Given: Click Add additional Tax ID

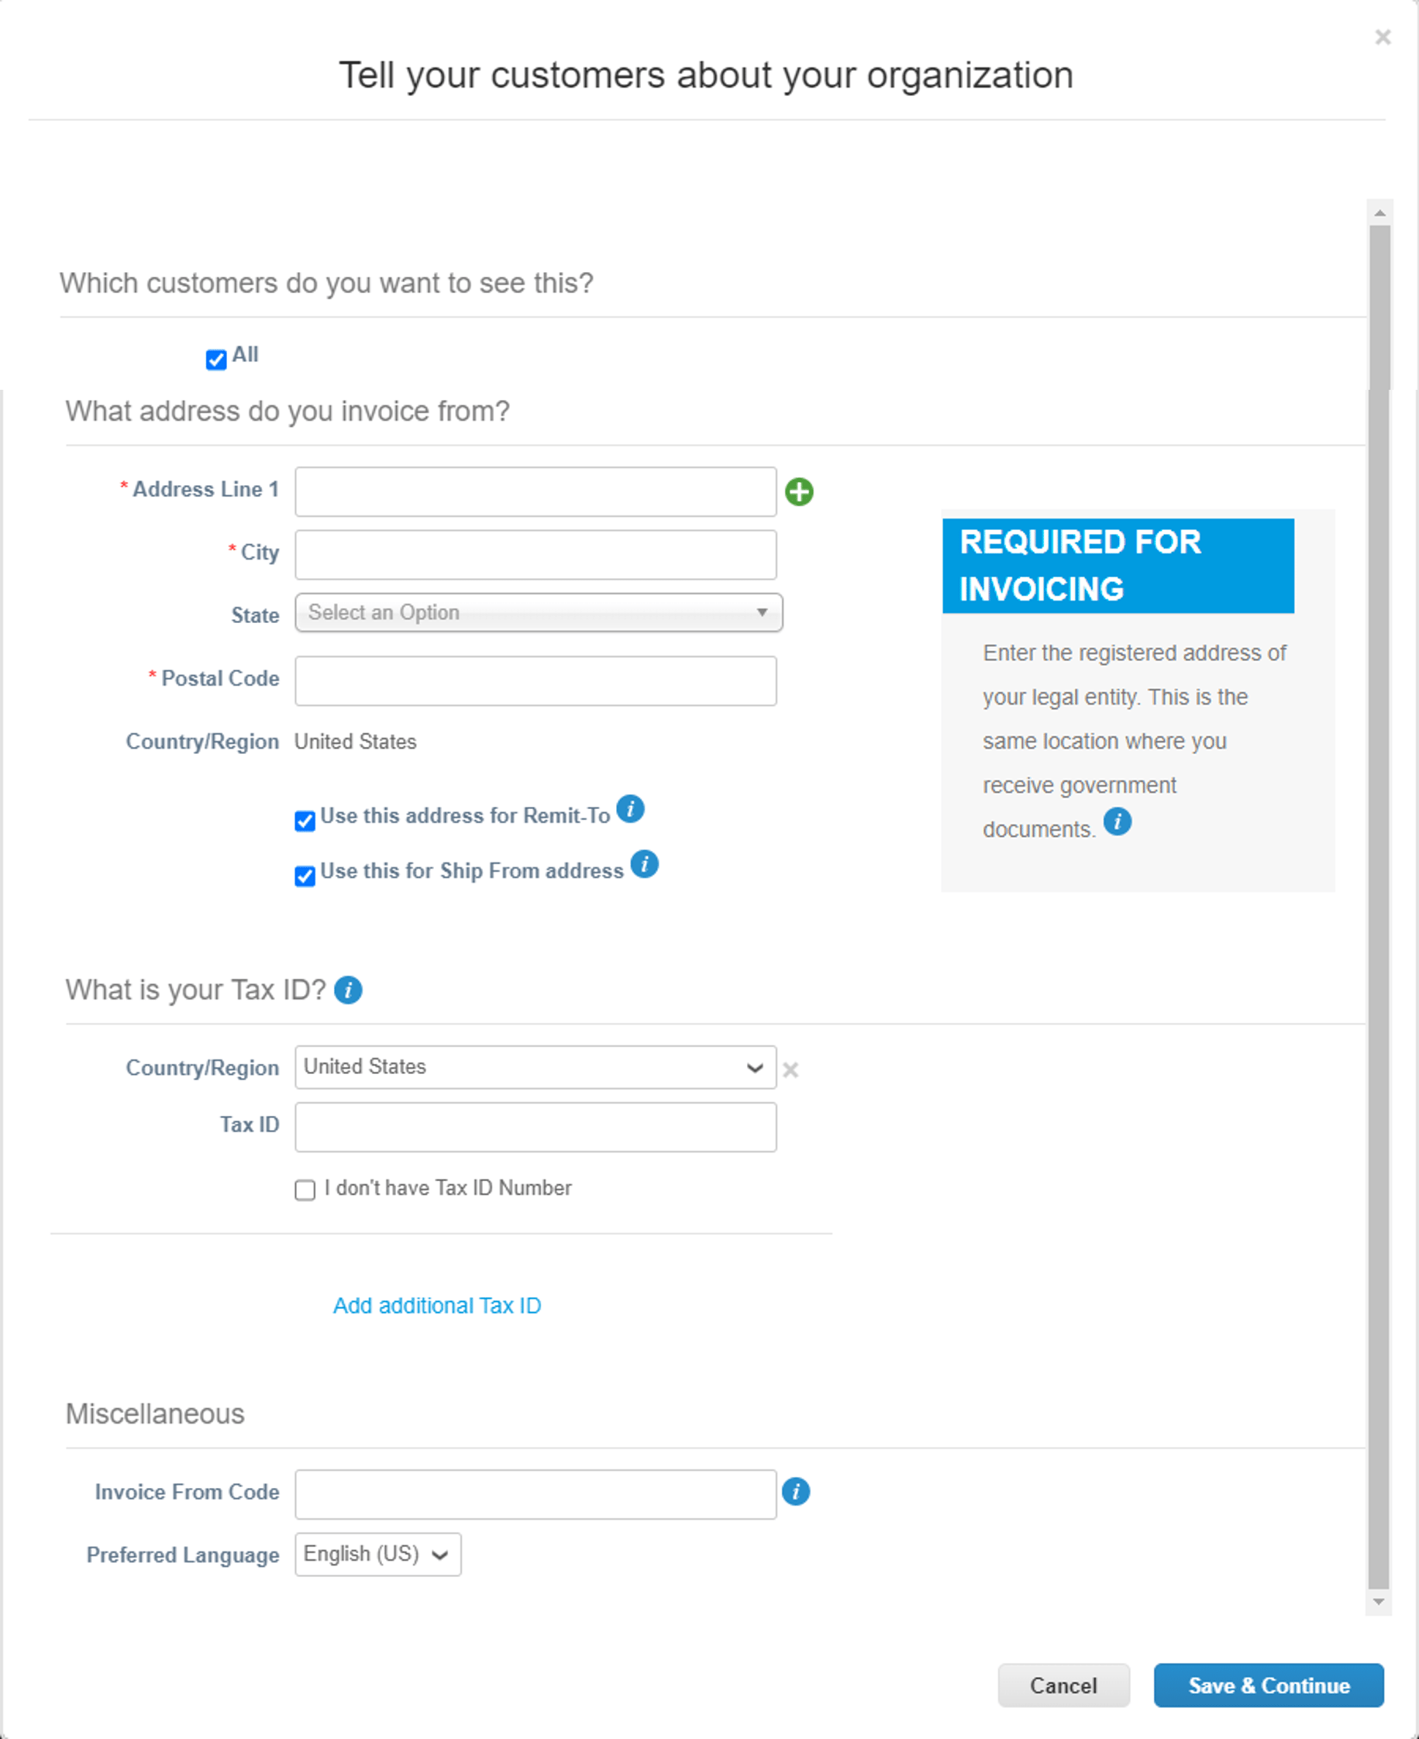Looking at the screenshot, I should (437, 1305).
